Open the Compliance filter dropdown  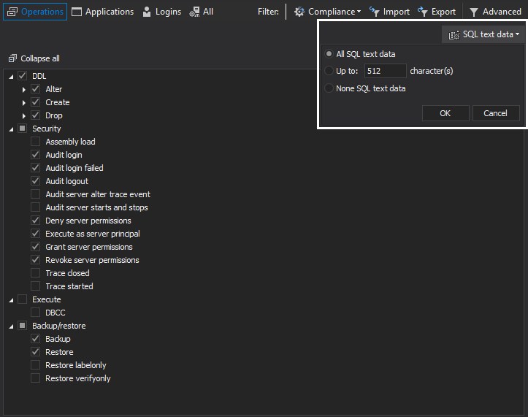[327, 12]
